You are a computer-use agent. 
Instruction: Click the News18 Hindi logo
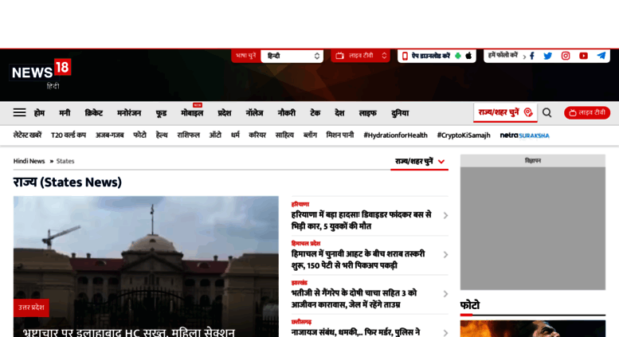point(41,73)
